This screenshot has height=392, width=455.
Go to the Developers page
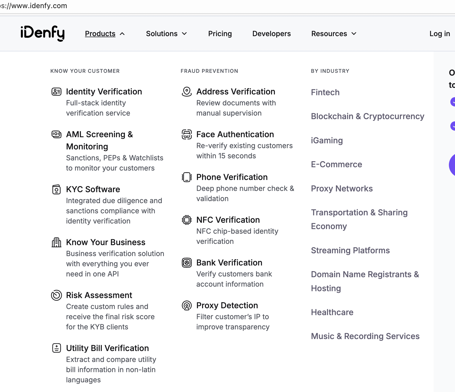tap(272, 34)
